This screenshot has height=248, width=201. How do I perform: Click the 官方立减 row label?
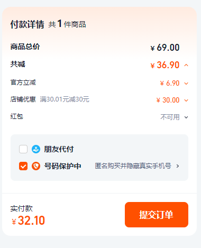point(23,82)
